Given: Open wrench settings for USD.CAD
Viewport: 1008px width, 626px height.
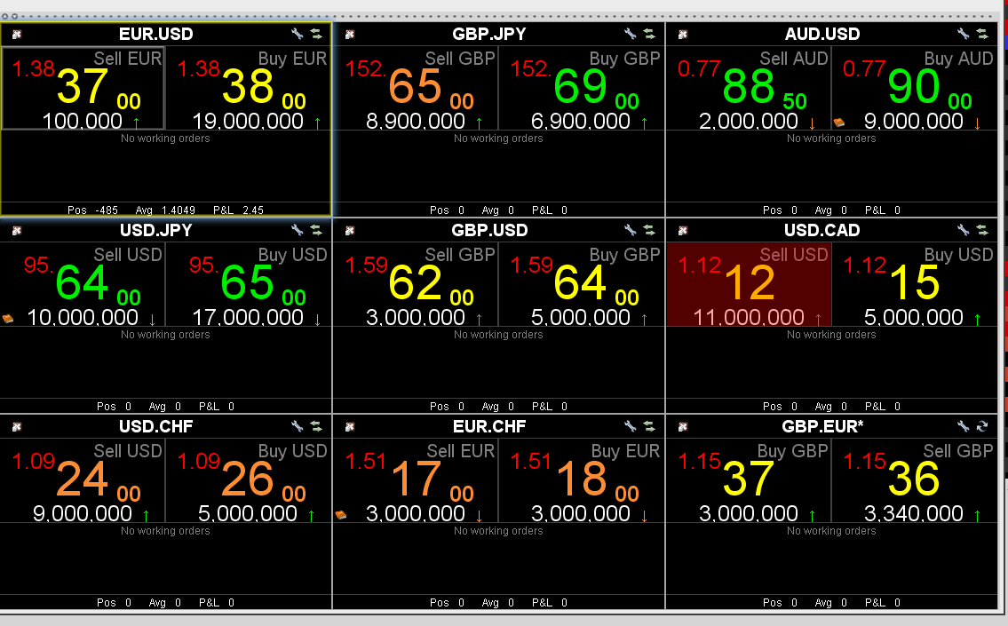Looking at the screenshot, I should (963, 229).
